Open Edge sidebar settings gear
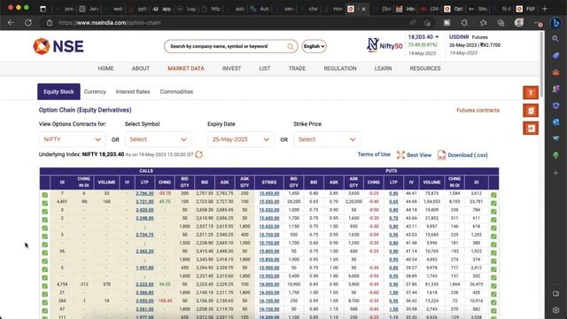567x319 pixels. (x=555, y=310)
